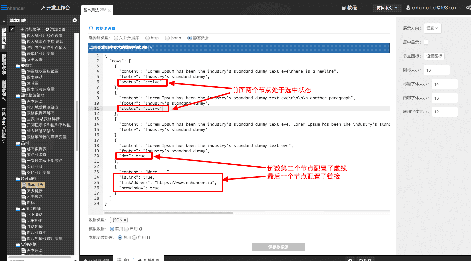Close the 基本用法 285 tab
Image resolution: width=471 pixels, height=261 pixels.
pyautogui.click(x=110, y=11)
